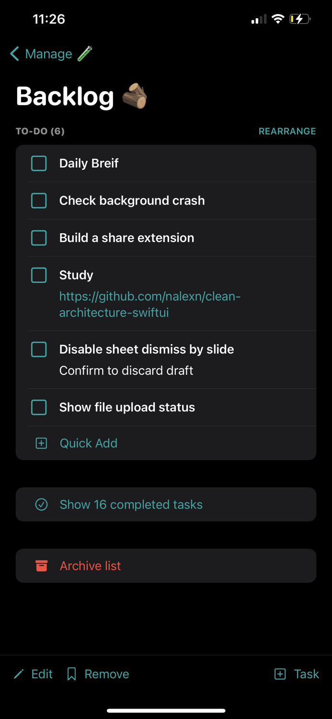Select the Quick Add plus icon
Image resolution: width=332 pixels, height=719 pixels.
(x=41, y=443)
